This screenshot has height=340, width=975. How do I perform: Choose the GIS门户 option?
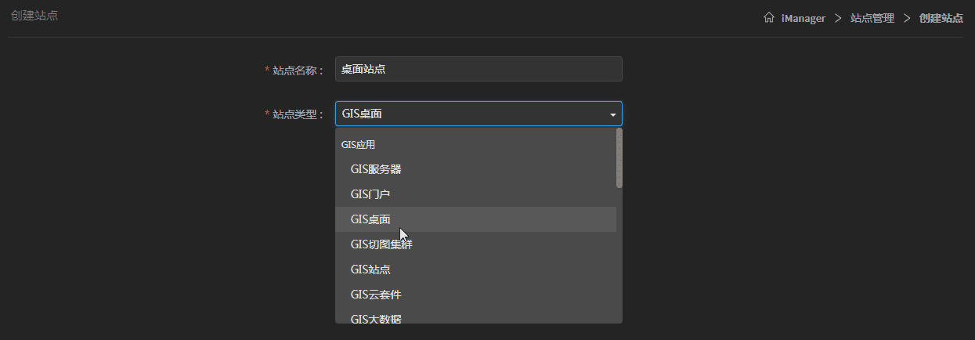click(x=370, y=194)
